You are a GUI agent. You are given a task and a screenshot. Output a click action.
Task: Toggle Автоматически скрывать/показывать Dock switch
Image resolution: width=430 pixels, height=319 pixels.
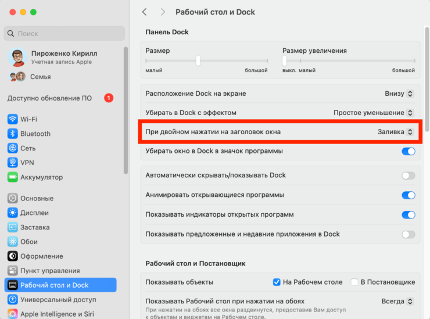click(408, 175)
